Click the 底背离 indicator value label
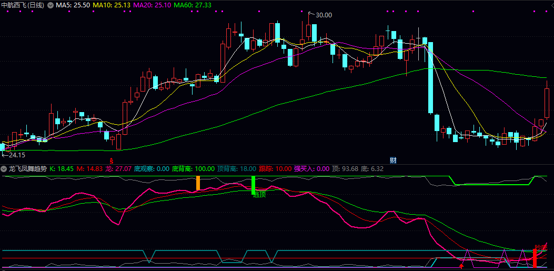Viewport: 554px width, 271px height. click(x=194, y=169)
